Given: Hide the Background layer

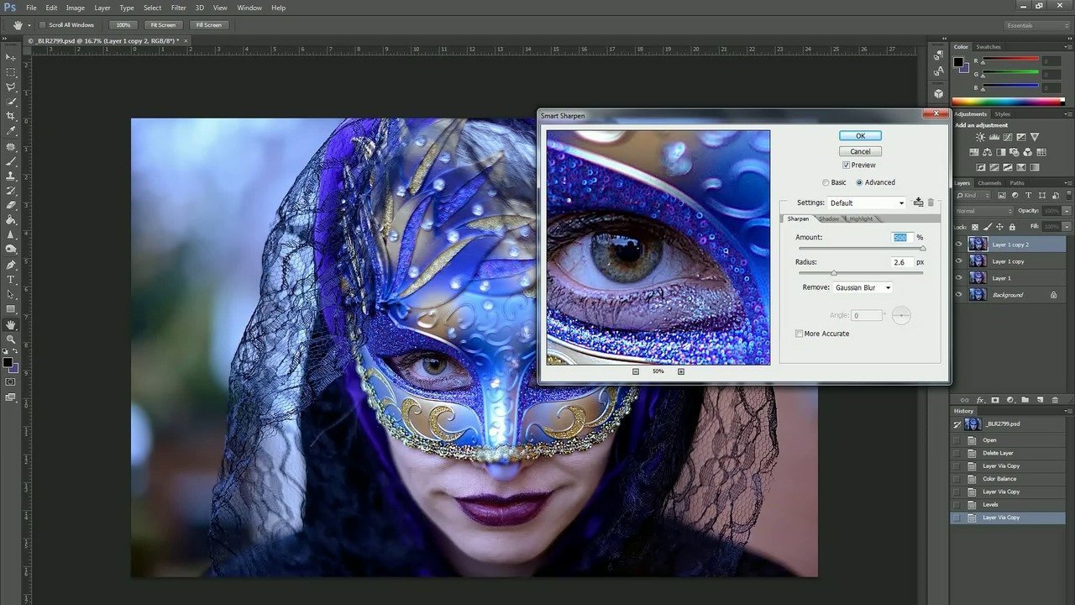Looking at the screenshot, I should click(x=959, y=294).
